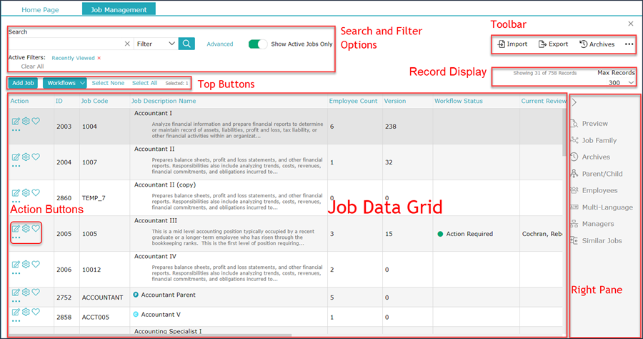The height and width of the screenshot is (339, 643).
Task: Expand the Filter dropdown
Action: pyautogui.click(x=156, y=44)
